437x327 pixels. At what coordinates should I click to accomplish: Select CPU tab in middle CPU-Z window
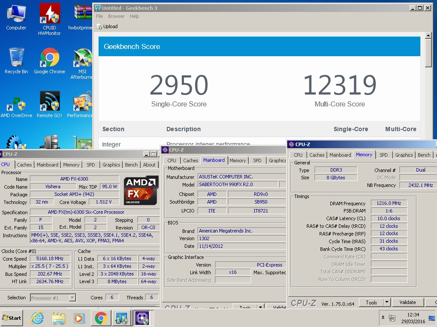[x=172, y=161]
